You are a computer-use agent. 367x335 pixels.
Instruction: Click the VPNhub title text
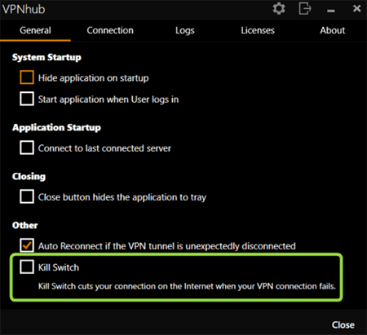point(24,9)
